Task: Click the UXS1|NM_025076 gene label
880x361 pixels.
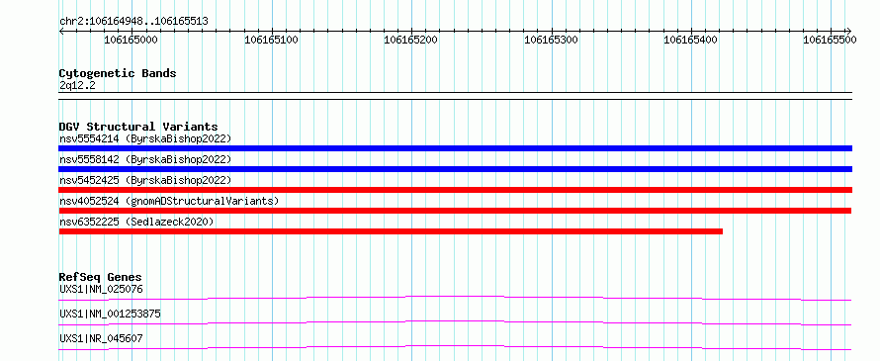Action: [x=101, y=289]
